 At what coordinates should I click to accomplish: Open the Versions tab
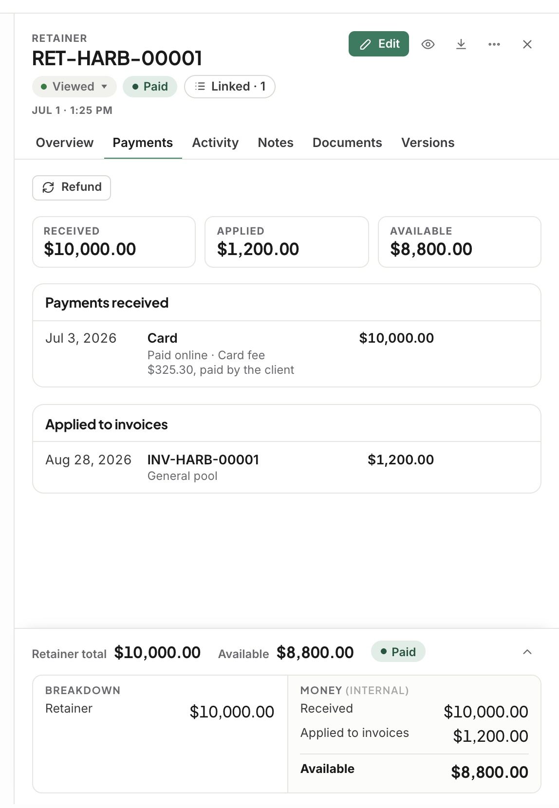[x=428, y=143]
